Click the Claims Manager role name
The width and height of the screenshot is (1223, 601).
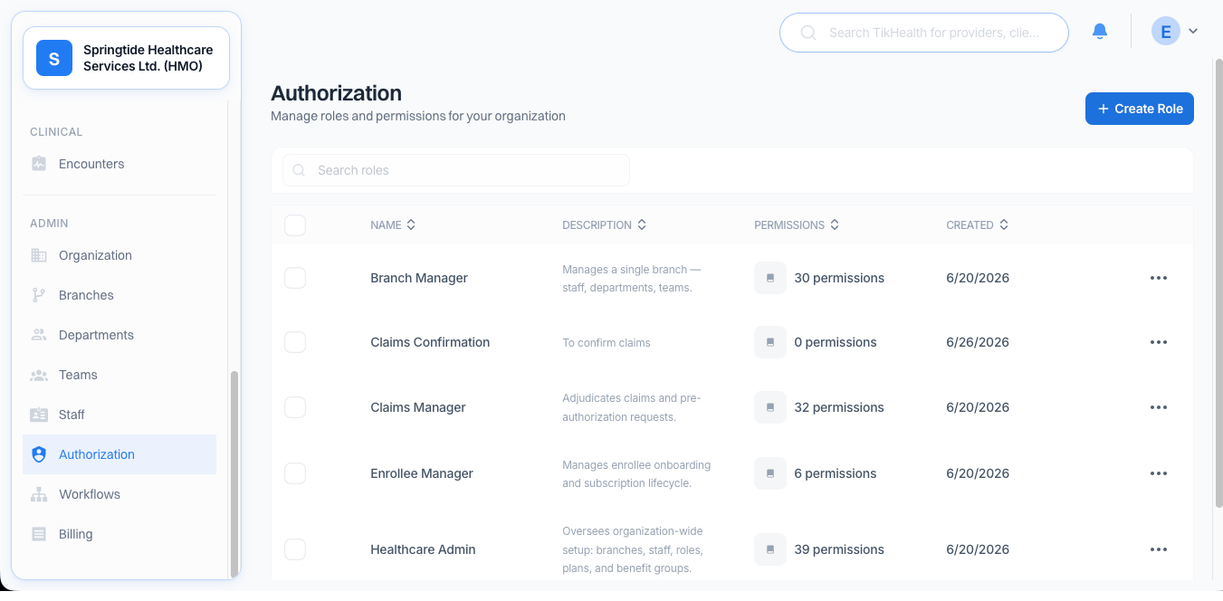pos(418,407)
